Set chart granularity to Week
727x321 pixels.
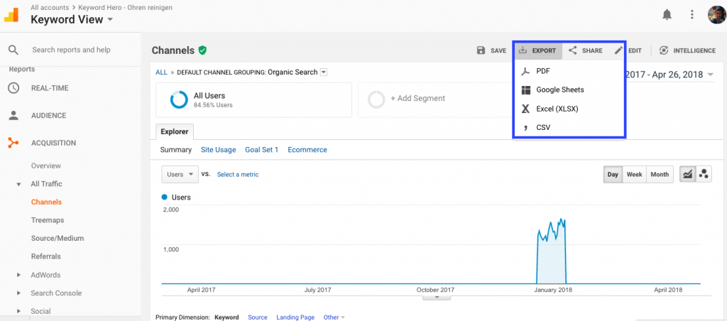click(634, 175)
